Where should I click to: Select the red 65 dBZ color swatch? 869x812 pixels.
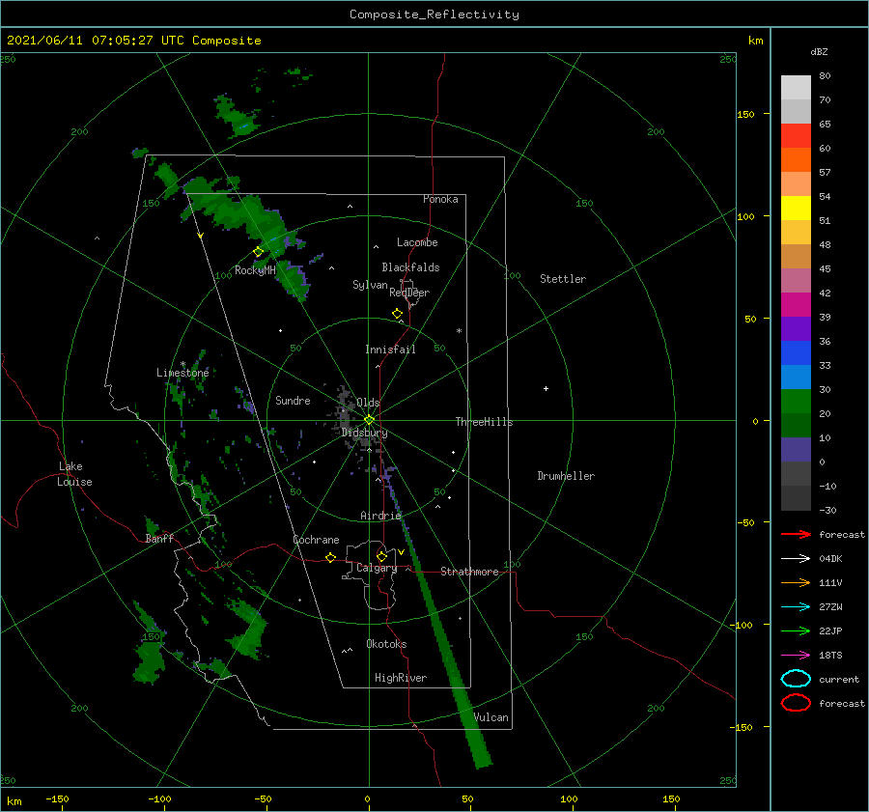click(796, 135)
